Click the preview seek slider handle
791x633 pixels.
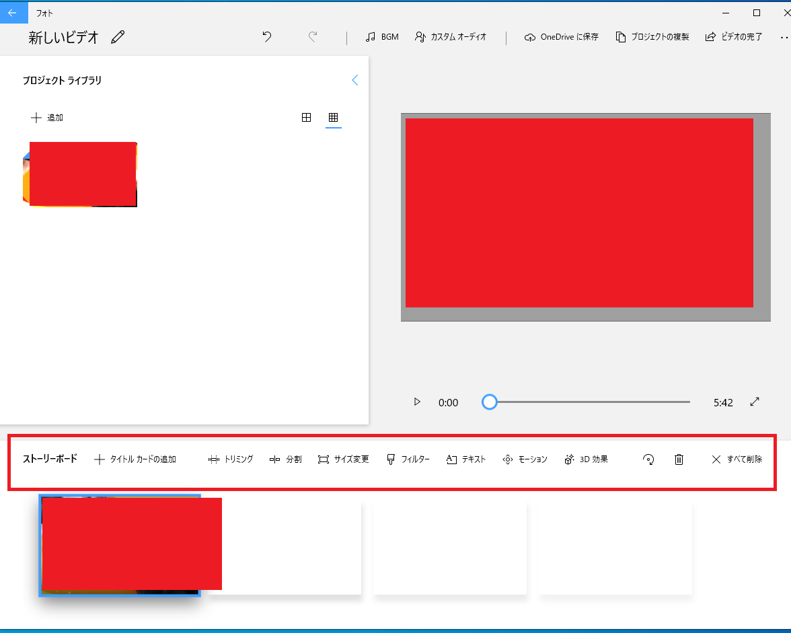click(x=490, y=402)
